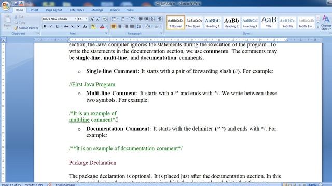Click the Change Styles icon
332x186 pixels.
pos(326,23)
